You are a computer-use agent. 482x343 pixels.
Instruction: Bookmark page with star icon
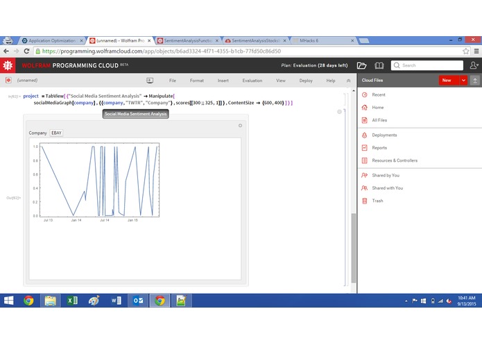[x=466, y=51]
